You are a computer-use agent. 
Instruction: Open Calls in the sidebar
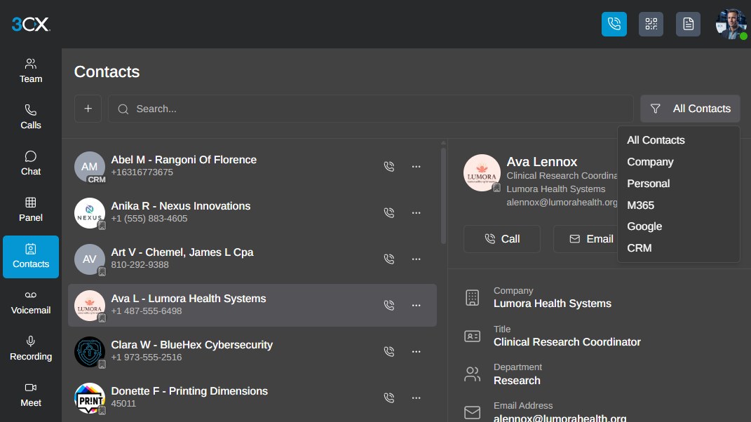[x=31, y=117]
